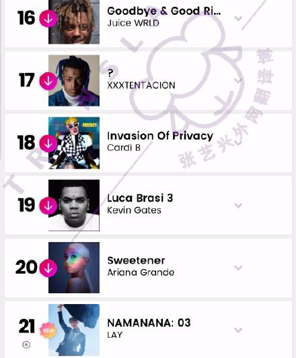Click the down-trend arrow beside rank 16
The width and height of the screenshot is (296, 358).
click(x=48, y=18)
